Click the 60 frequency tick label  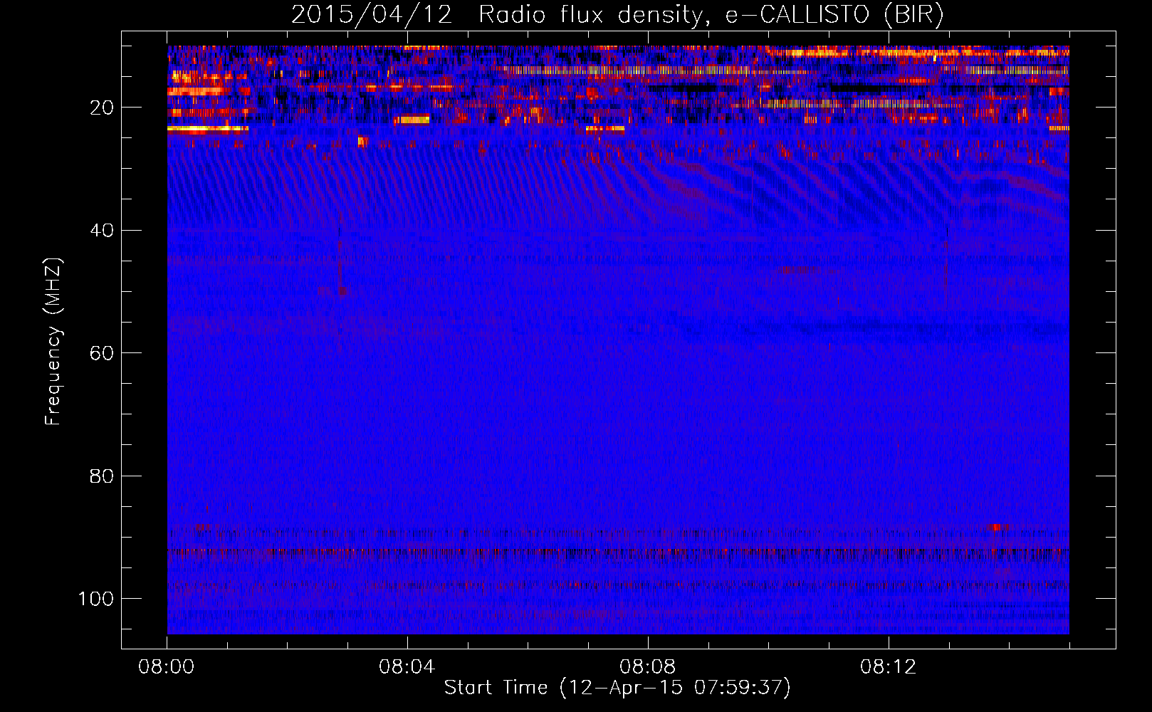[x=102, y=353]
